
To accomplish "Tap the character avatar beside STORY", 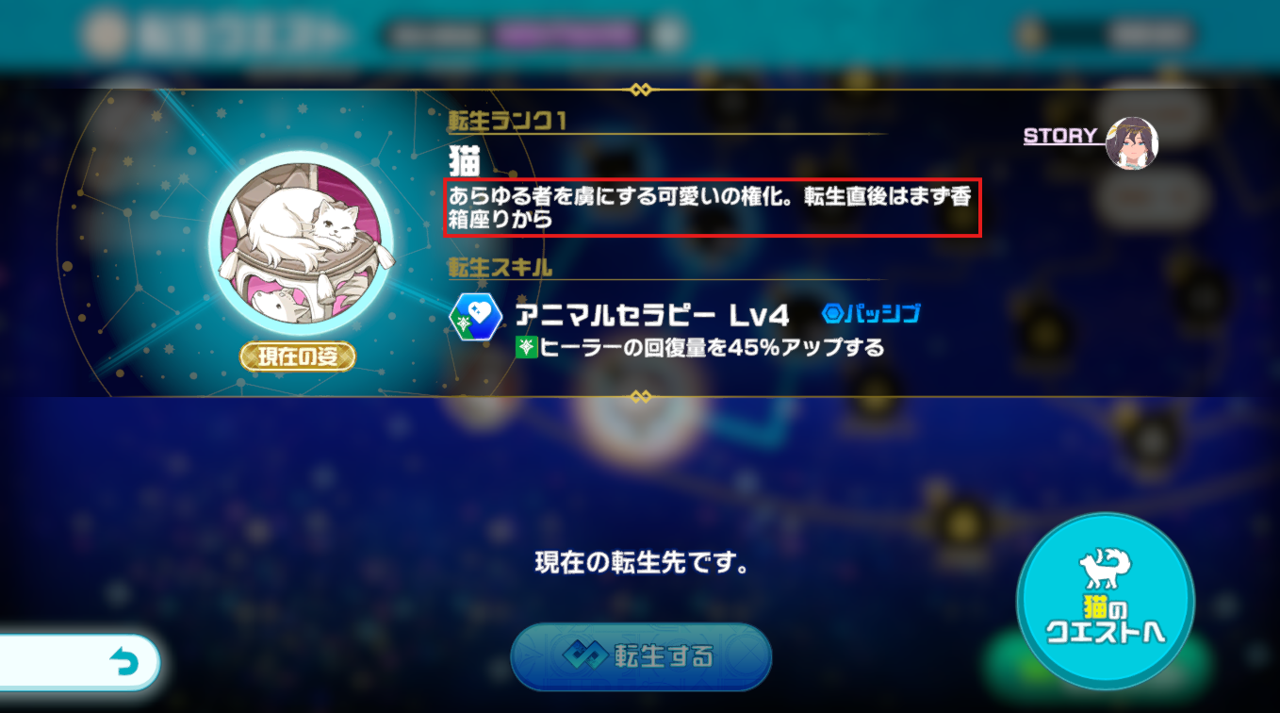I will click(x=1132, y=143).
